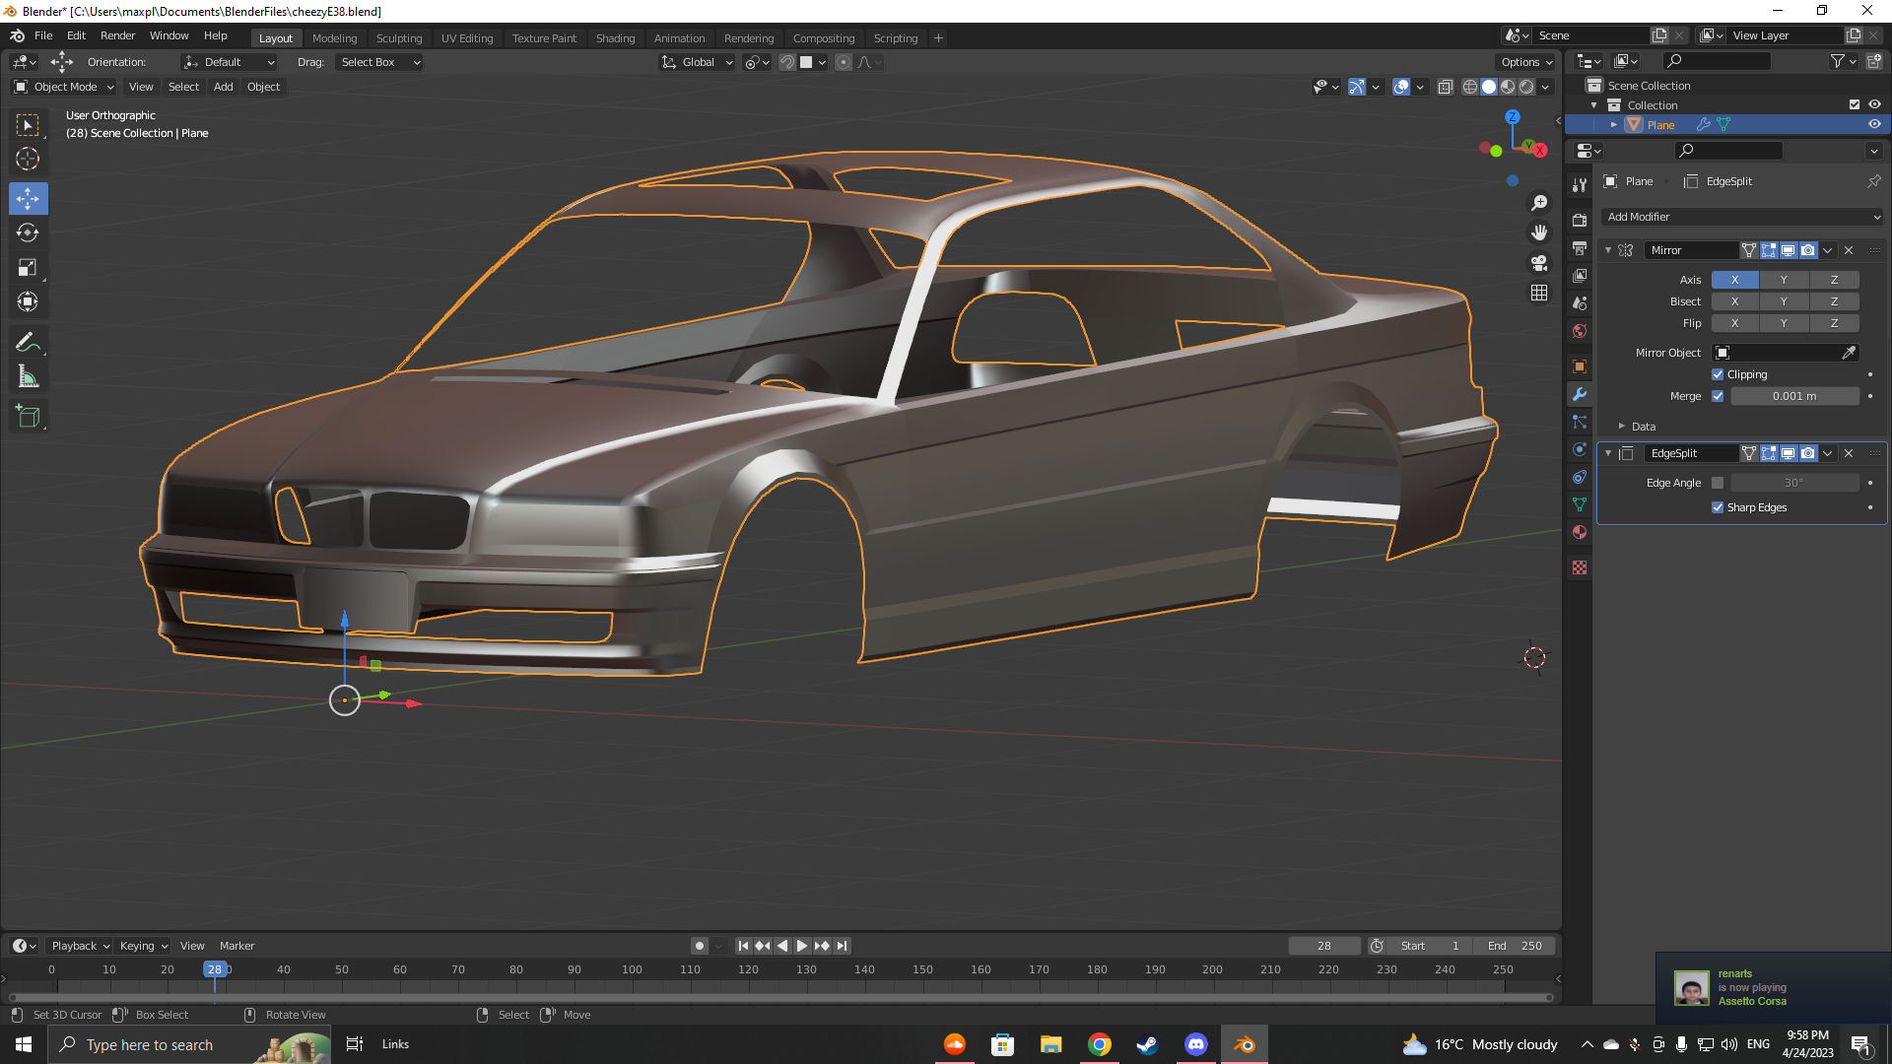Image resolution: width=1892 pixels, height=1064 pixels.
Task: Disable the Clipping checkbox
Action: click(1718, 374)
